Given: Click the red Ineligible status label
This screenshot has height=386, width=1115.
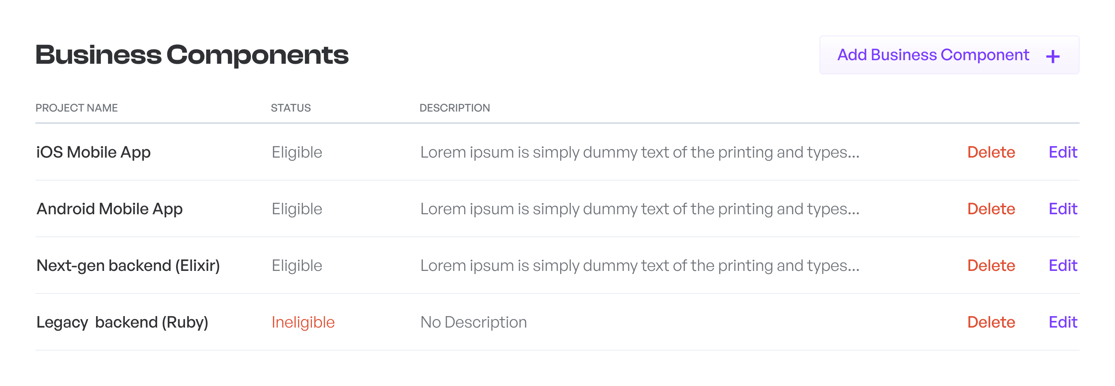Looking at the screenshot, I should 303,322.
